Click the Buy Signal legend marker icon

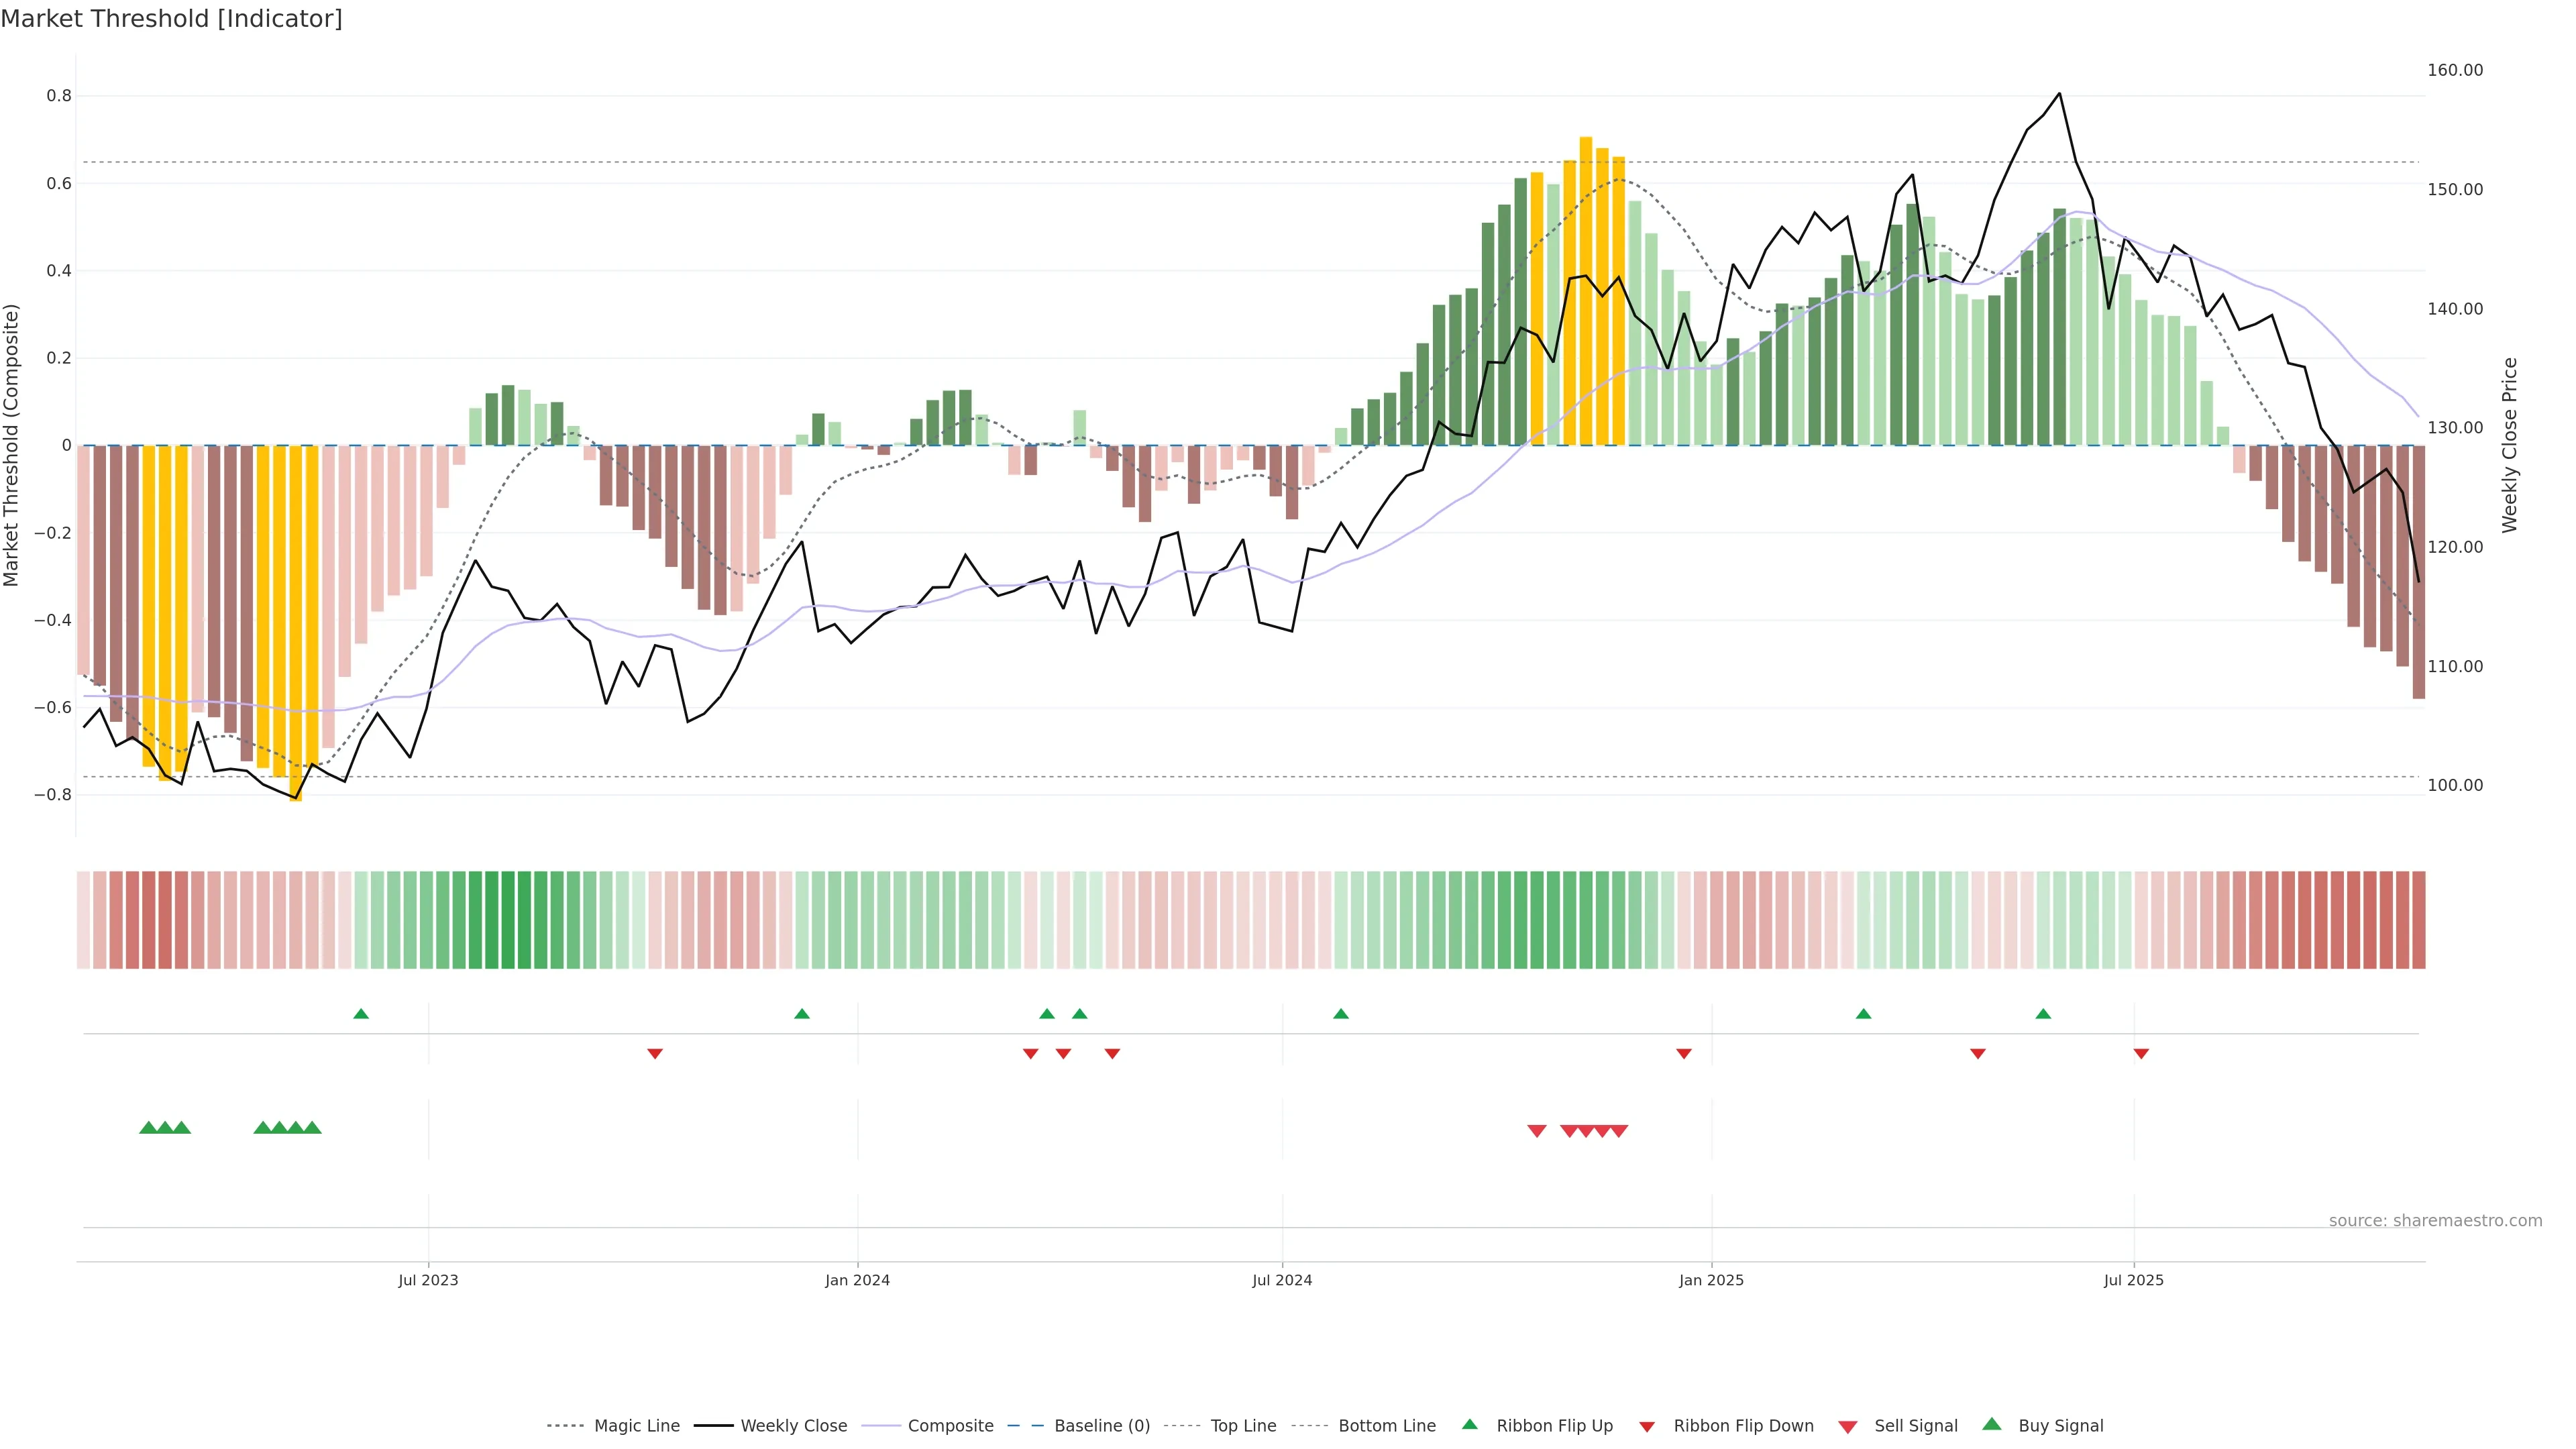(x=1992, y=1424)
